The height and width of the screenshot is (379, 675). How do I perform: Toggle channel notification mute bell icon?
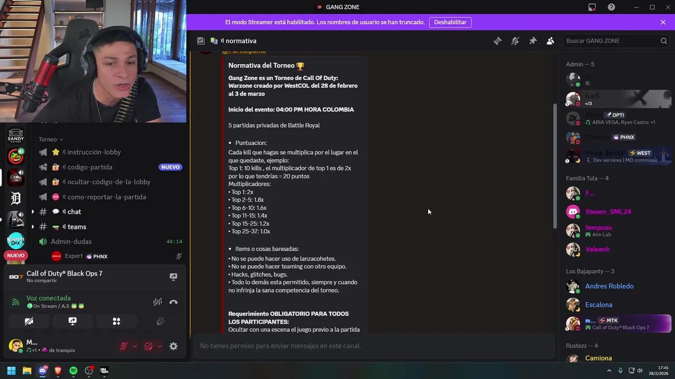point(515,41)
